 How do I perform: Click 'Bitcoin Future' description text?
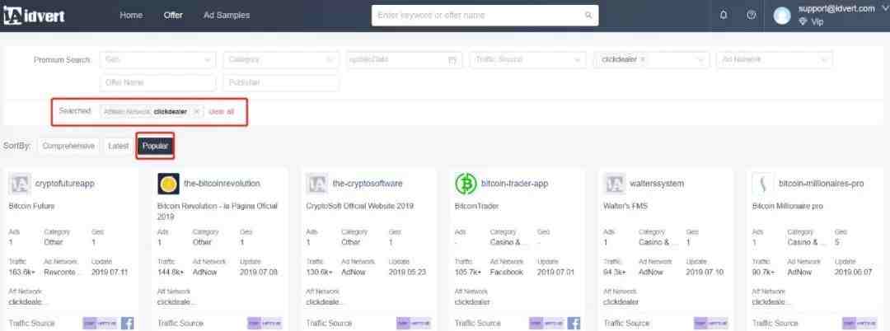click(x=32, y=207)
